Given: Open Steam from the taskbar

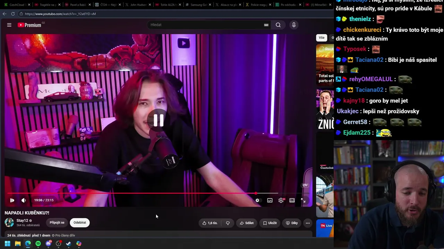Looking at the screenshot, I should point(69,243).
